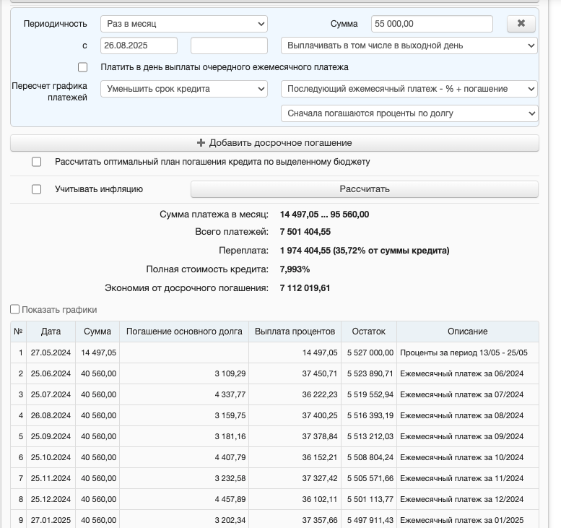Image resolution: width=561 pixels, height=528 pixels.
Task: Tick 'Платить в день выплаты очередного ежемесячного платежа'
Action: click(82, 67)
